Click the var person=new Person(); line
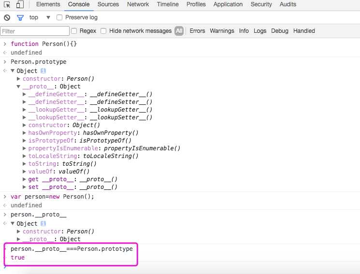The width and height of the screenshot is (360, 274). (52, 197)
